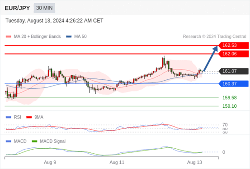Click the MA 20 + Bollinger Bands swatch
Screen dimensions: 250x169
pos(9,37)
